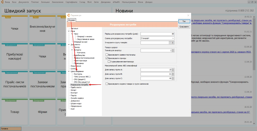Collapse the Чеки tree node chevron
The image size is (257, 131).
coord(72,34)
